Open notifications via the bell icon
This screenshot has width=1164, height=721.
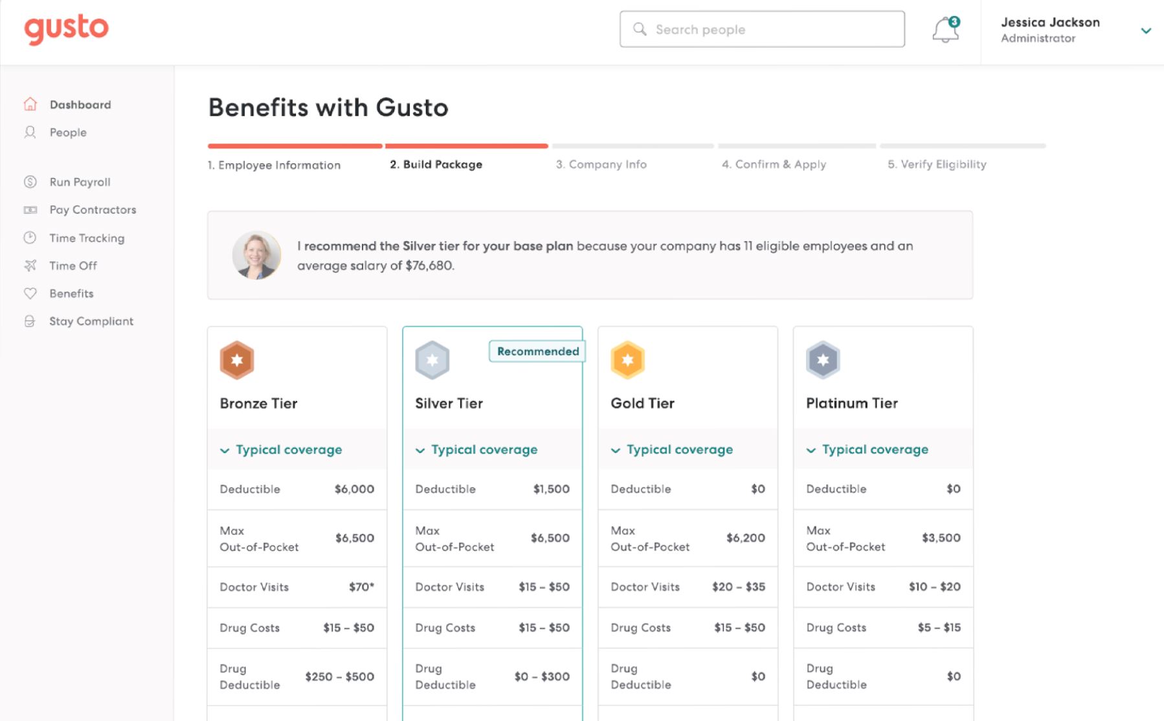point(945,29)
